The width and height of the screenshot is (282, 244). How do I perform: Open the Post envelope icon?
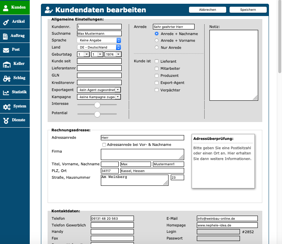6,50
